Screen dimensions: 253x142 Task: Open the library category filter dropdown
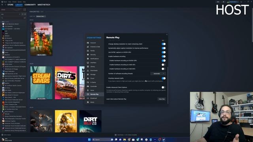11,14
